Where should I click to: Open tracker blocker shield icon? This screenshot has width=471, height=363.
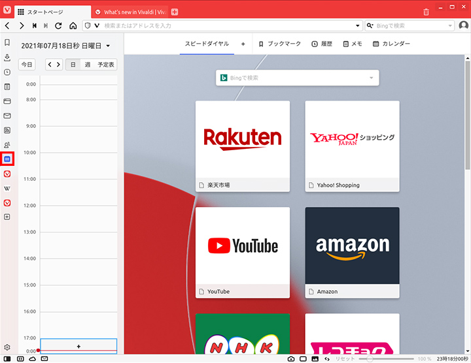pyautogui.click(x=88, y=25)
